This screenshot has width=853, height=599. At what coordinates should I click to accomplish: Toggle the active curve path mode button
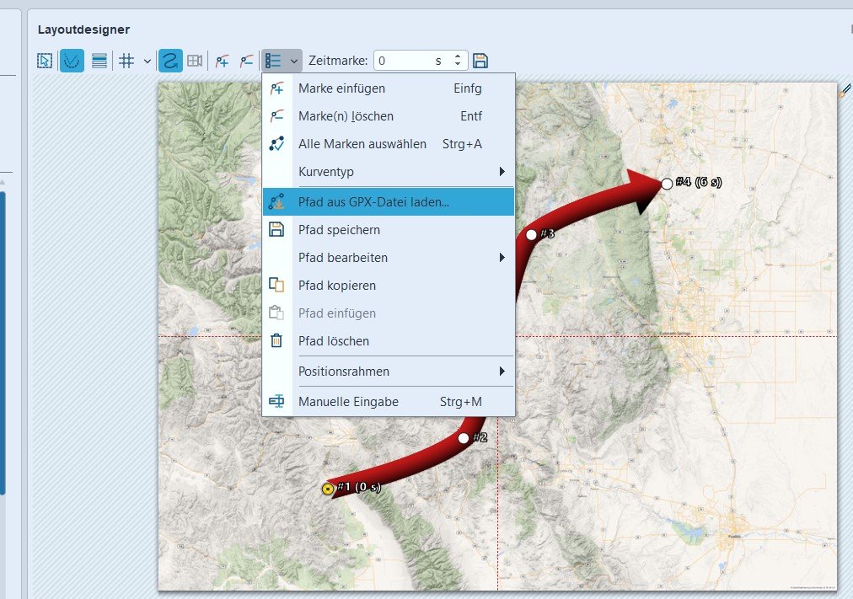pos(72,61)
